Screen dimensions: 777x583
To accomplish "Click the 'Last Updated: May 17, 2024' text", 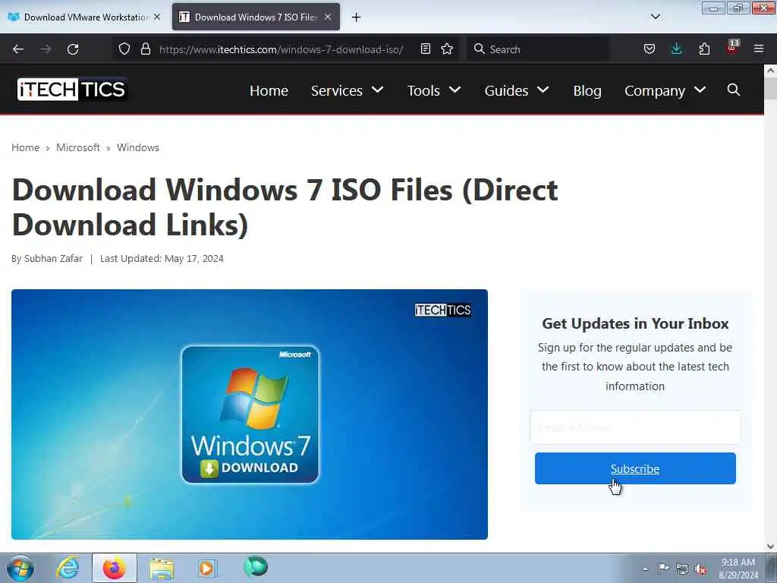I will pyautogui.click(x=162, y=258).
